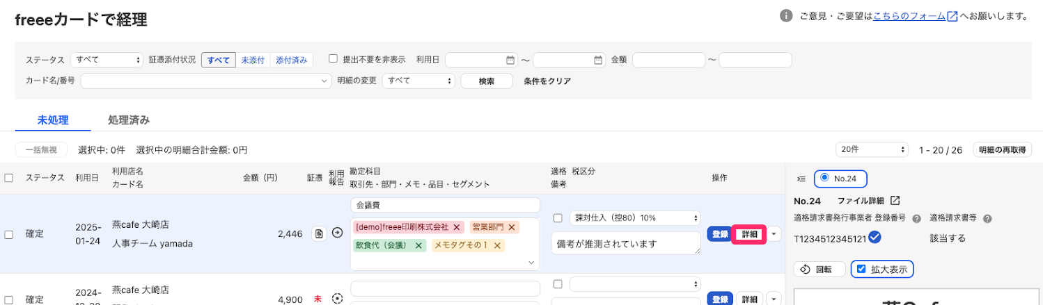
Task: Open the empty 税区分 dropdown in 4,900 row
Action: point(635,284)
